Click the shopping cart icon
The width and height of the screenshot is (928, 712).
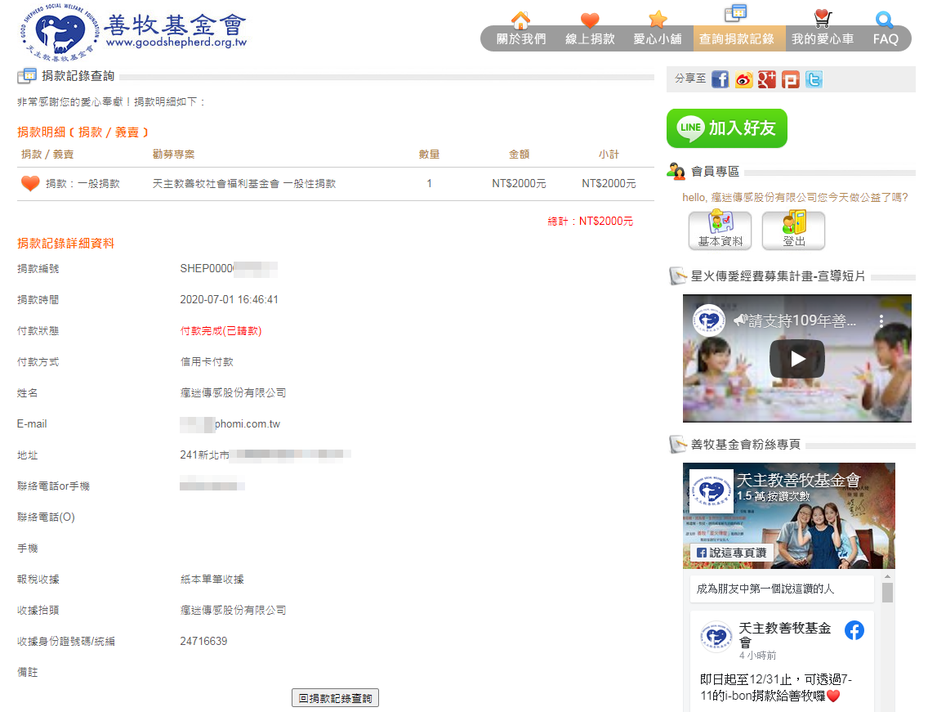(x=822, y=18)
